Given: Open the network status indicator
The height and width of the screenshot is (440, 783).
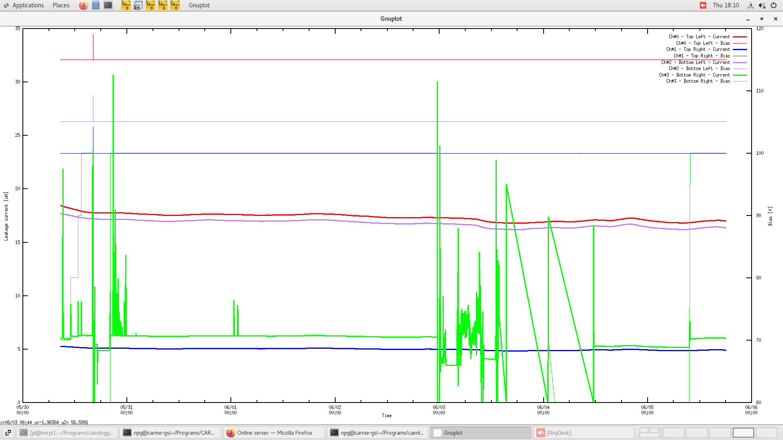Looking at the screenshot, I should [750, 5].
